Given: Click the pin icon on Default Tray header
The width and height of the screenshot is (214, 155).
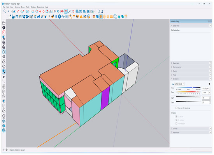Looking at the screenshot, I should tap(209, 21).
